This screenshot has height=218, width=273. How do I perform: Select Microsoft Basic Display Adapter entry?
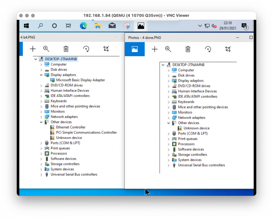[x=81, y=80]
